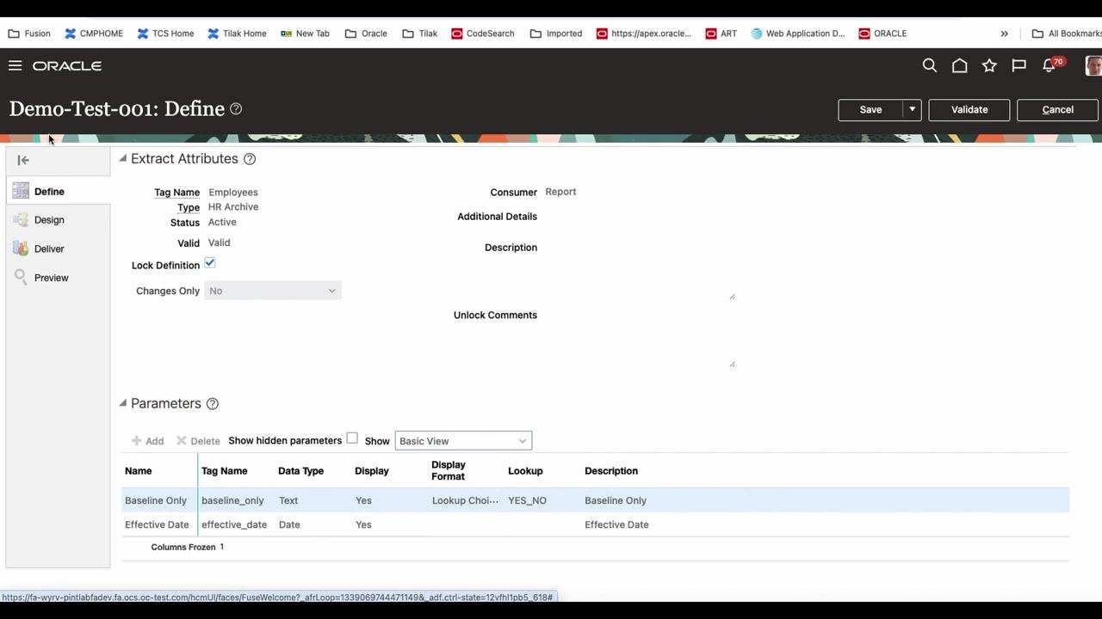Click the Add parameter plus icon
Image resolution: width=1102 pixels, height=619 pixels.
[147, 441]
